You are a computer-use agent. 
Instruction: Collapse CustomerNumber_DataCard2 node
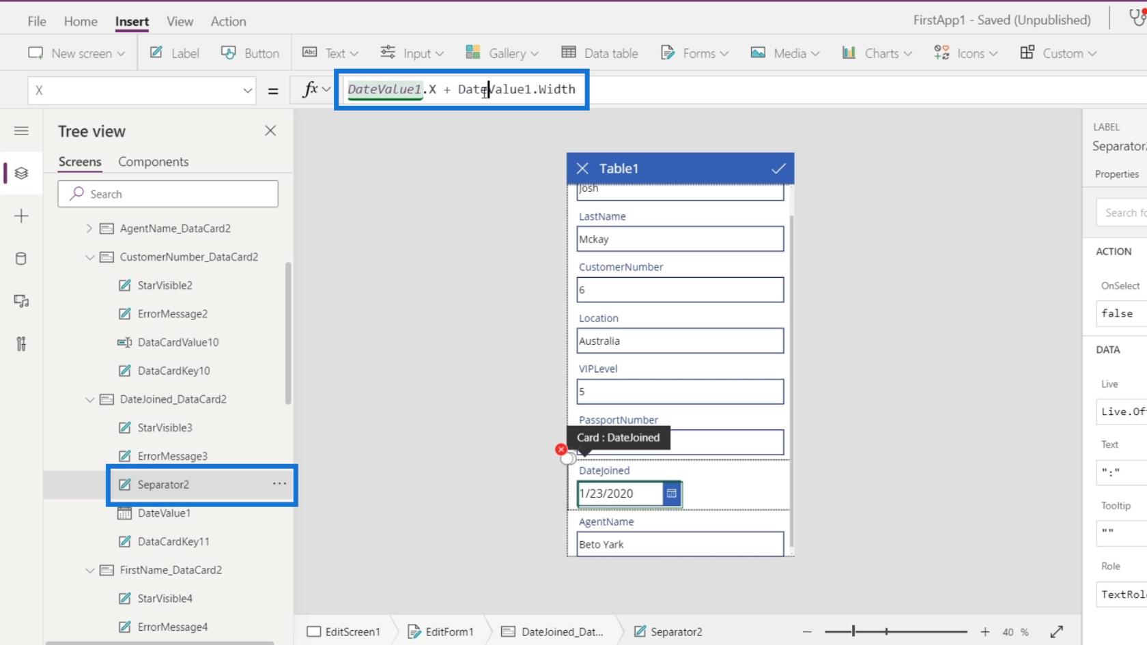pyautogui.click(x=89, y=257)
